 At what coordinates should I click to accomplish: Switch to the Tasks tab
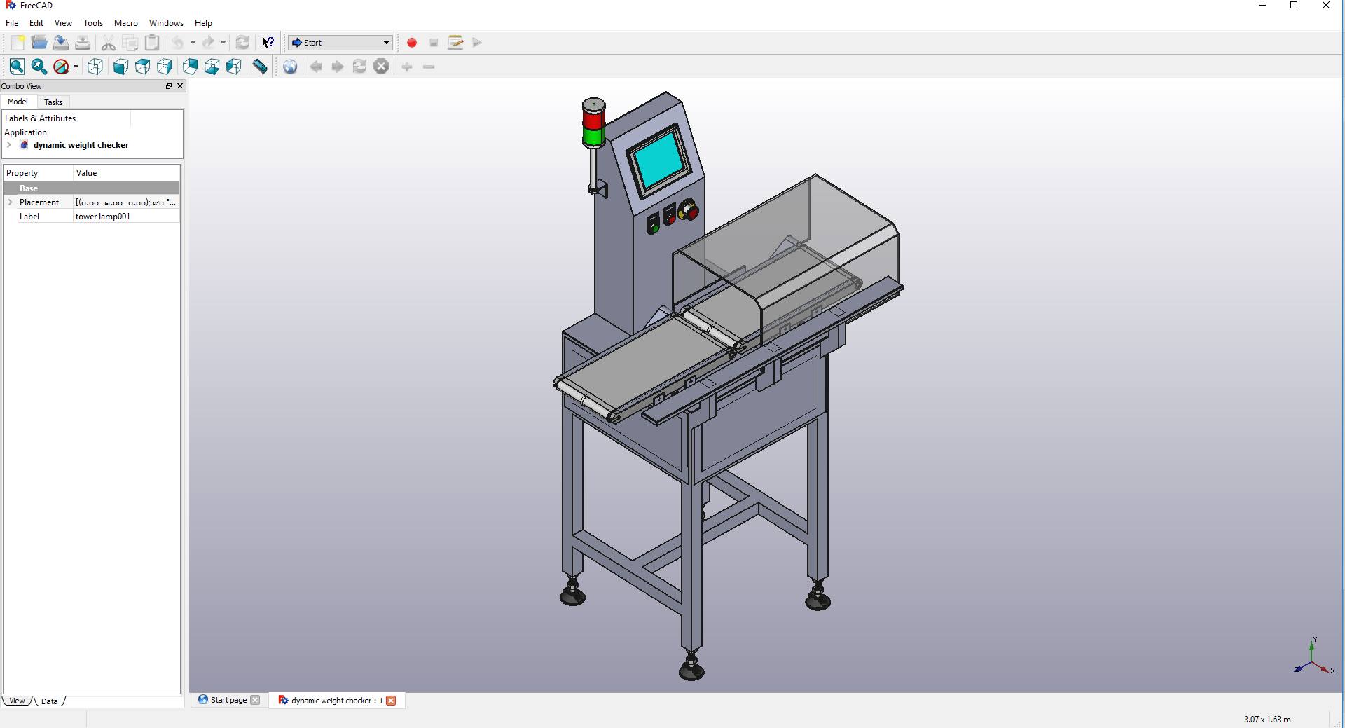coord(53,102)
